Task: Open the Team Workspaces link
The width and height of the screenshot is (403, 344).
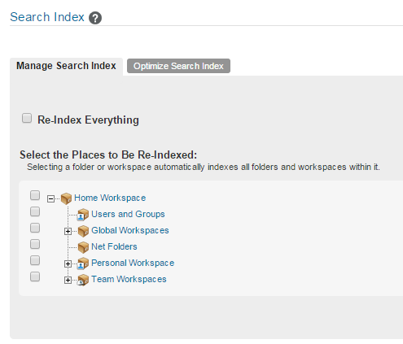Action: (x=129, y=279)
